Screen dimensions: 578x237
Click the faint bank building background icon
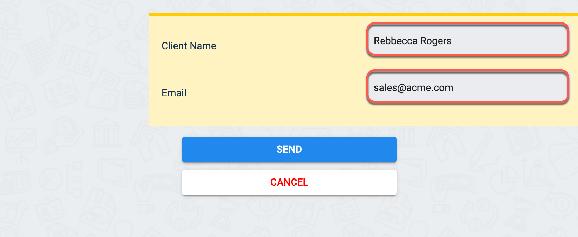[106, 134]
